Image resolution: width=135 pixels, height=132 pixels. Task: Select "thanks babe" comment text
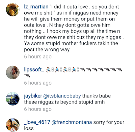coord(97,96)
